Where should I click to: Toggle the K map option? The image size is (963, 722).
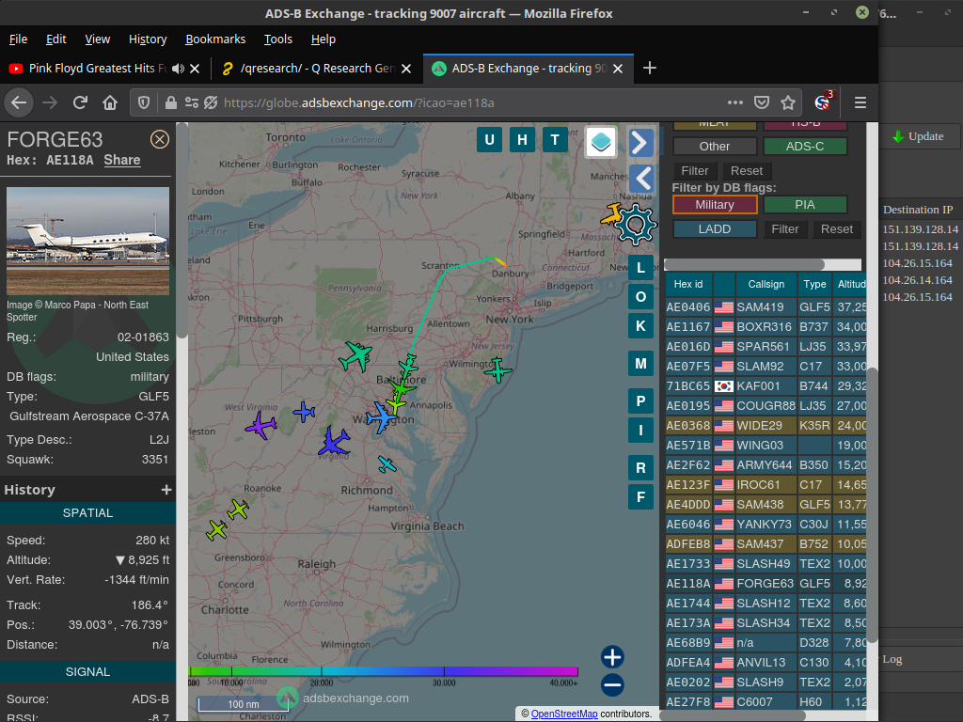(x=640, y=326)
